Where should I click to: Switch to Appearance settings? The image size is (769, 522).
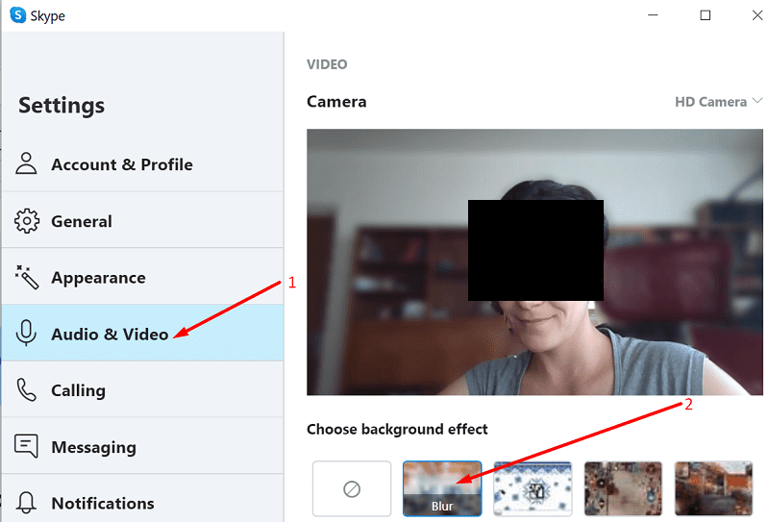click(x=142, y=277)
